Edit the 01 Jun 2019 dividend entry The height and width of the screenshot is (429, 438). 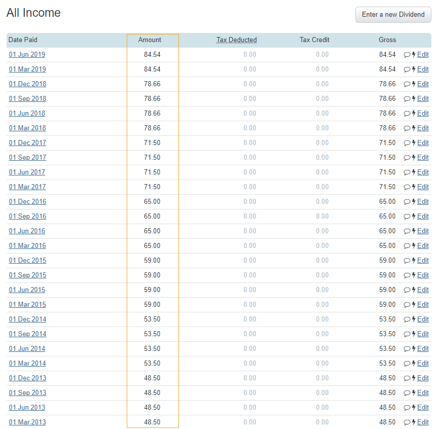click(422, 54)
